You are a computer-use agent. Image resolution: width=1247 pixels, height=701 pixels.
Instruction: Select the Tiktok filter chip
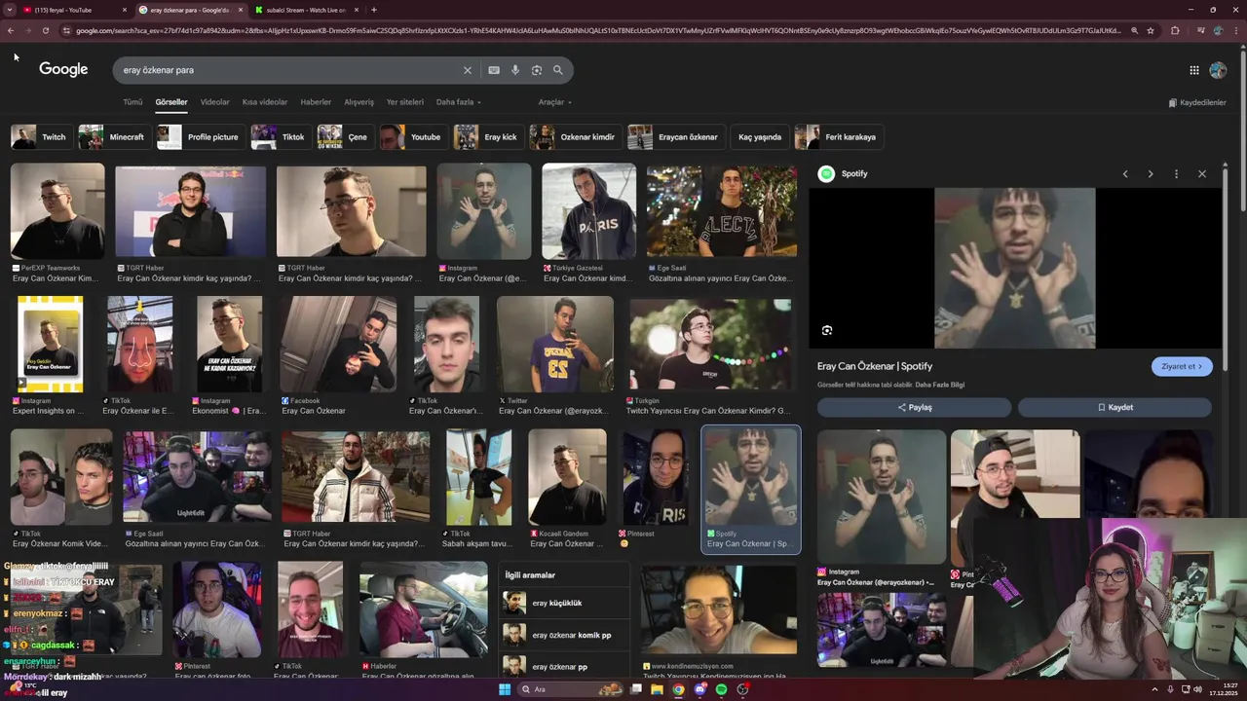click(x=280, y=137)
